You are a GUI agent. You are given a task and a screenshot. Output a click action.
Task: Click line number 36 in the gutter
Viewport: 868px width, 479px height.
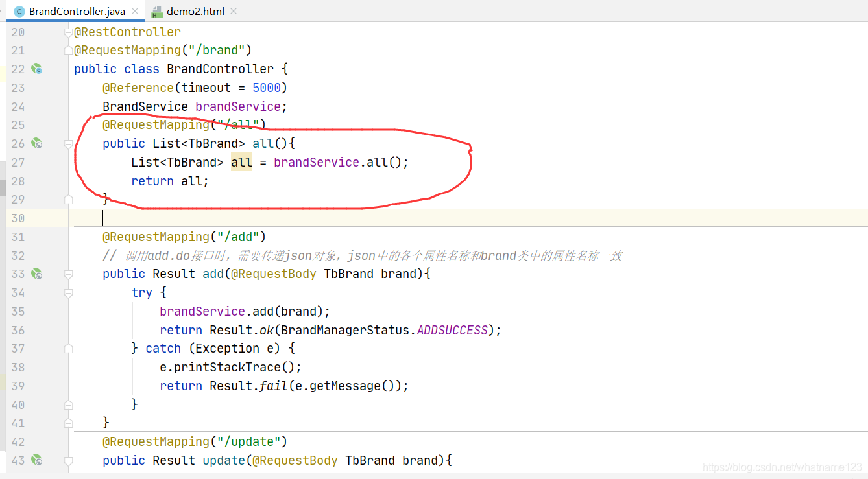(x=18, y=330)
